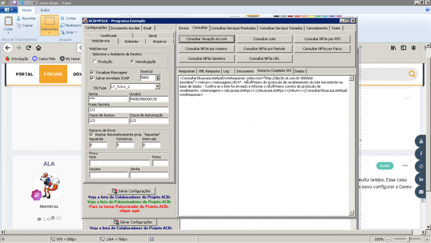This screenshot has height=243, width=431.
Task: Click the Save icon in Paint title bar
Action: click(x=14, y=3)
